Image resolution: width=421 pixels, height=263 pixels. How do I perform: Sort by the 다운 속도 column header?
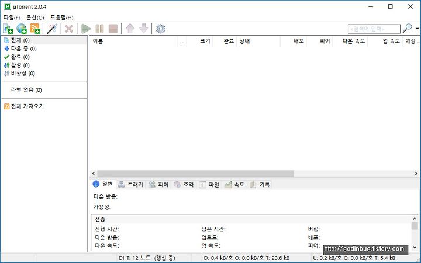point(350,41)
